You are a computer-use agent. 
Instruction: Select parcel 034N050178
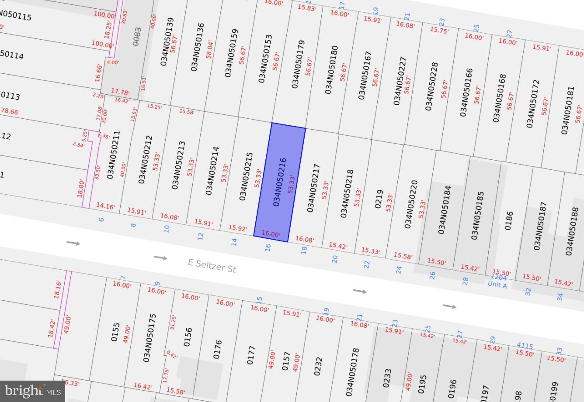tap(352, 372)
